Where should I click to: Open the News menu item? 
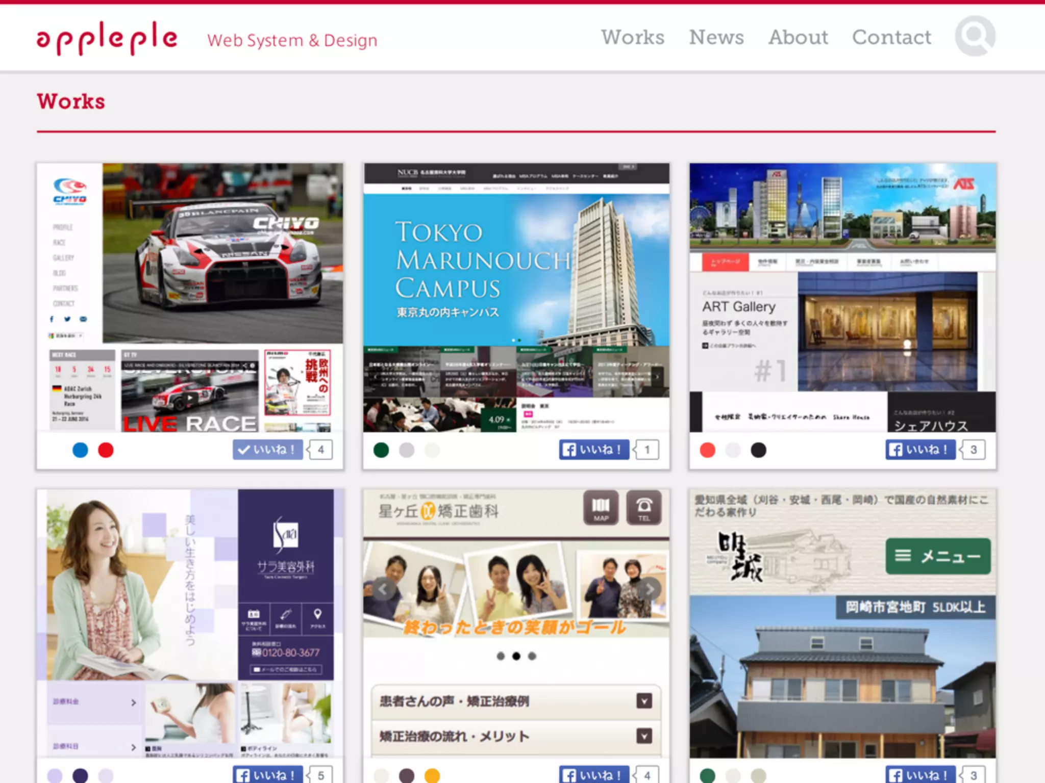716,37
